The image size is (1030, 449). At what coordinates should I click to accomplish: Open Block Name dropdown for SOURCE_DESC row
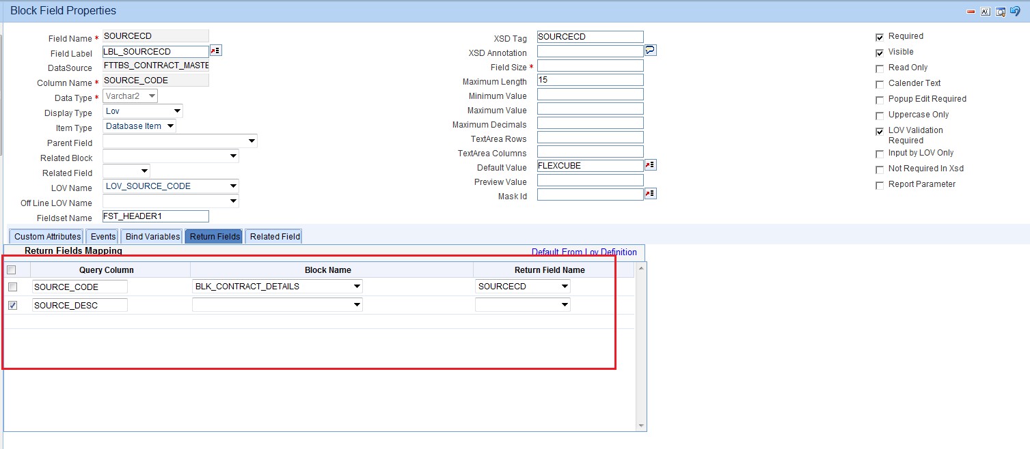tap(277, 305)
